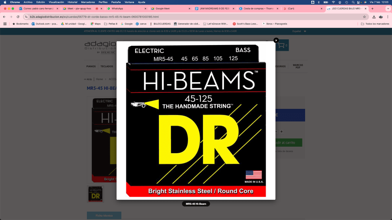The height and width of the screenshot is (220, 392).
Task: Bookmark this page with the star icon
Action: coord(364,17)
